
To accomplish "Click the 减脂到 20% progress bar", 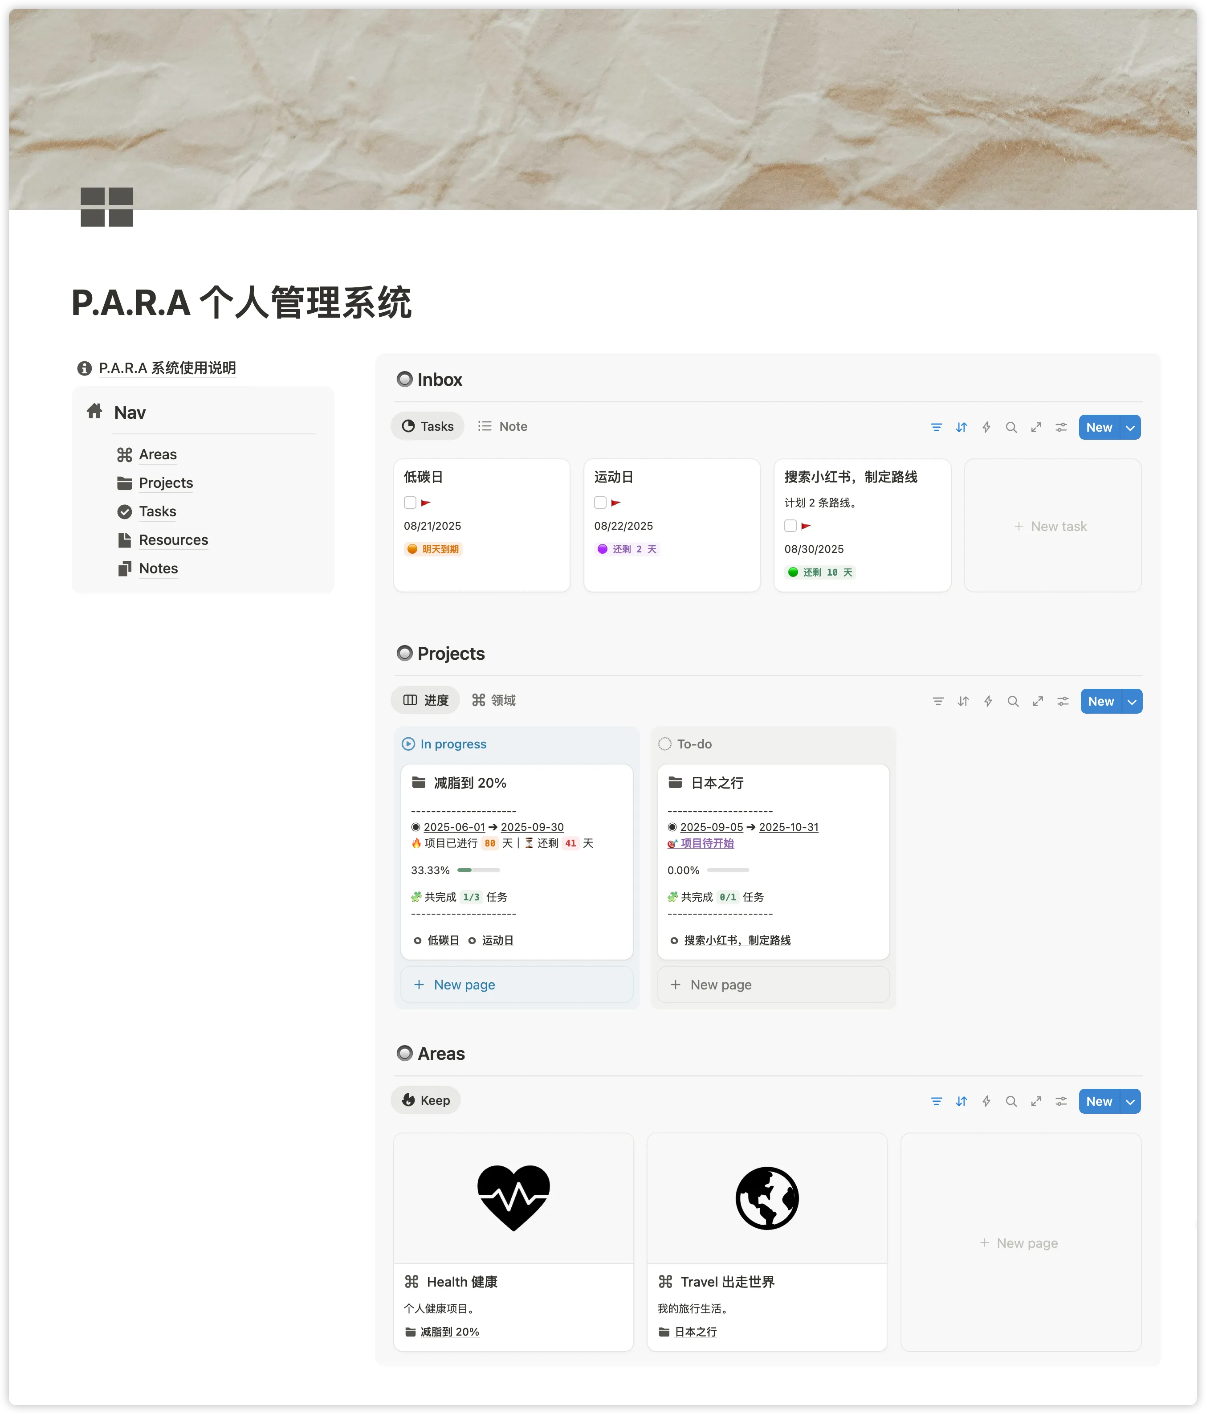I will 478,870.
